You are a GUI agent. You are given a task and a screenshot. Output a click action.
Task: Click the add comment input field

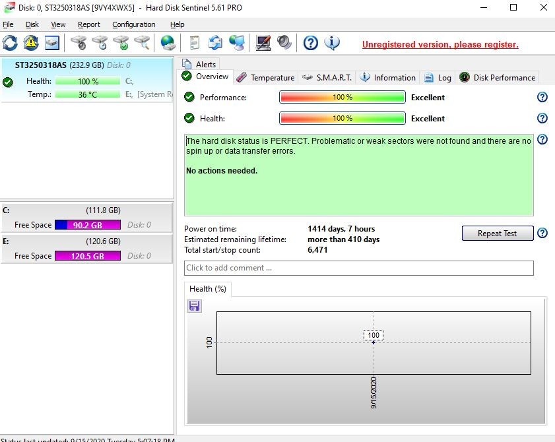coord(358,268)
